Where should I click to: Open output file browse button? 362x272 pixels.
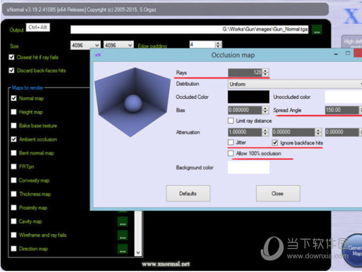317,30
